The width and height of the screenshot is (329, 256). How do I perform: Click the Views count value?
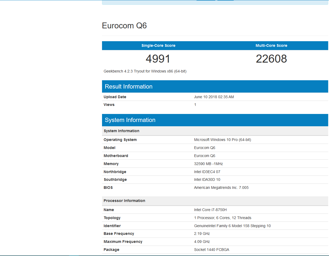pyautogui.click(x=195, y=105)
